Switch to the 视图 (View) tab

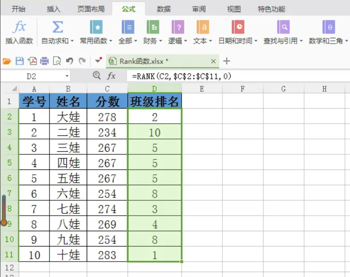tap(234, 9)
